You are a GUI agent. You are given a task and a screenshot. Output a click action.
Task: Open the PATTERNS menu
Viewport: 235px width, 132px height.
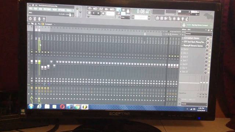(47, 9)
